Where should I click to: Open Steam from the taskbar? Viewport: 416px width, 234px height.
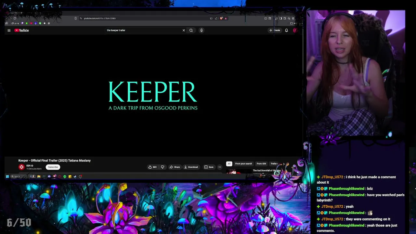[75, 176]
